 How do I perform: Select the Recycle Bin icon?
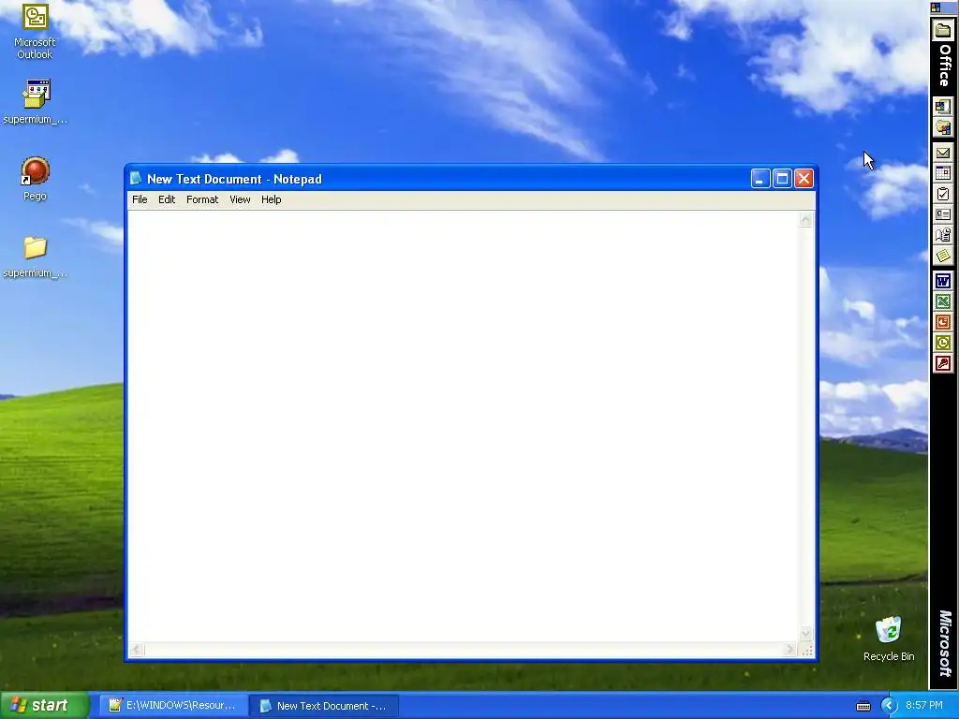889,638
